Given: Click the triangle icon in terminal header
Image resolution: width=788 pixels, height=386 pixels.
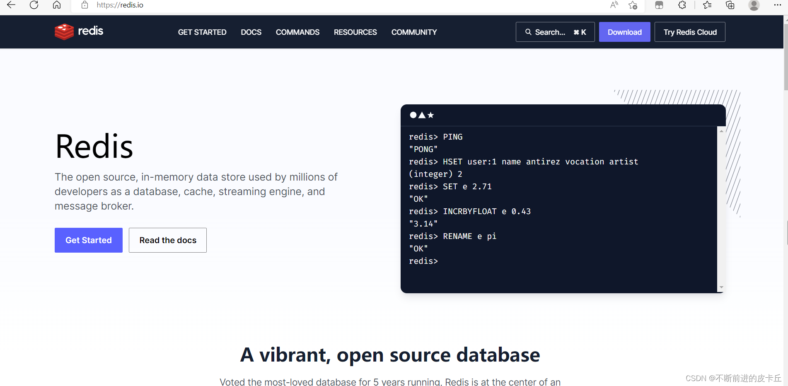Looking at the screenshot, I should (422, 115).
